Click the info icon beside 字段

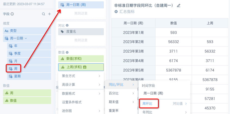pyautogui.click(x=12, y=14)
